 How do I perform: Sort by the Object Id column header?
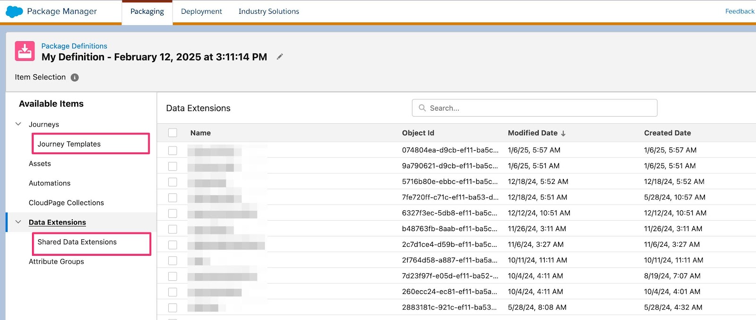tap(418, 133)
